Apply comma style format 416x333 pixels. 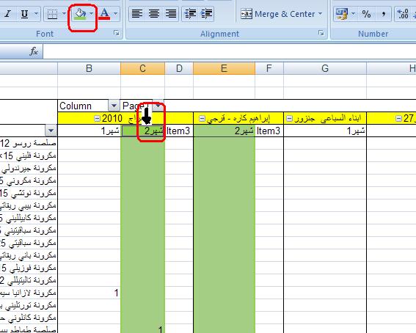(x=383, y=14)
